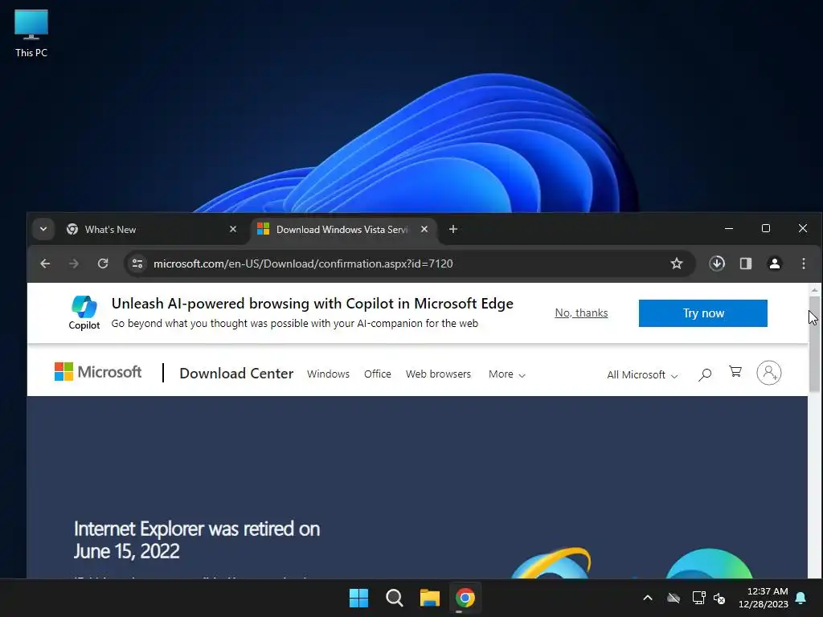The image size is (823, 617).
Task: Reload the current page
Action: (x=103, y=264)
